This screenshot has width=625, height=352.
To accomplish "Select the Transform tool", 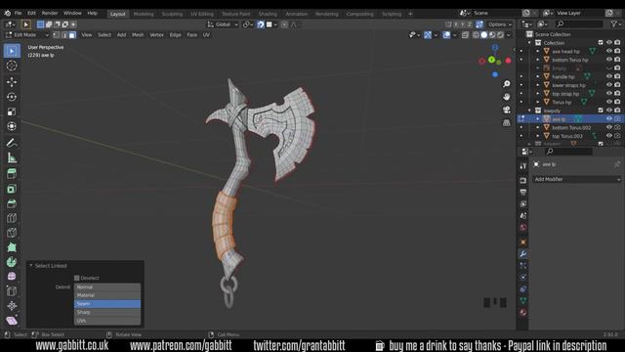I will tap(12, 126).
